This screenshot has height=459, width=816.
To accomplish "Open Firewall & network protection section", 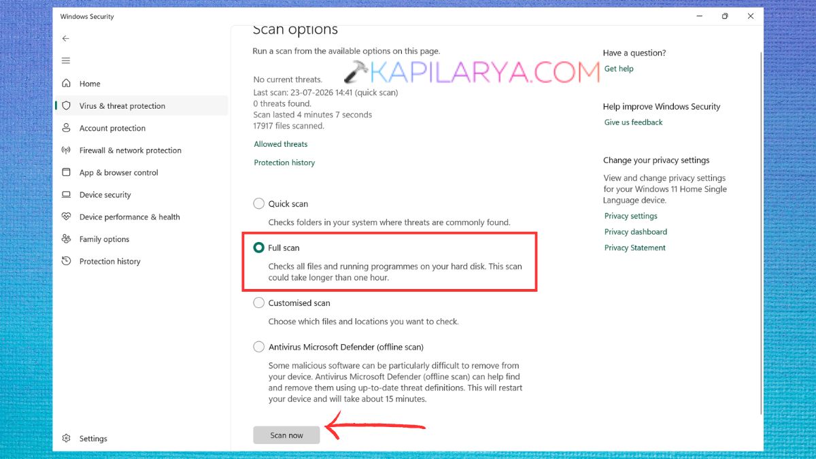I will click(x=131, y=150).
